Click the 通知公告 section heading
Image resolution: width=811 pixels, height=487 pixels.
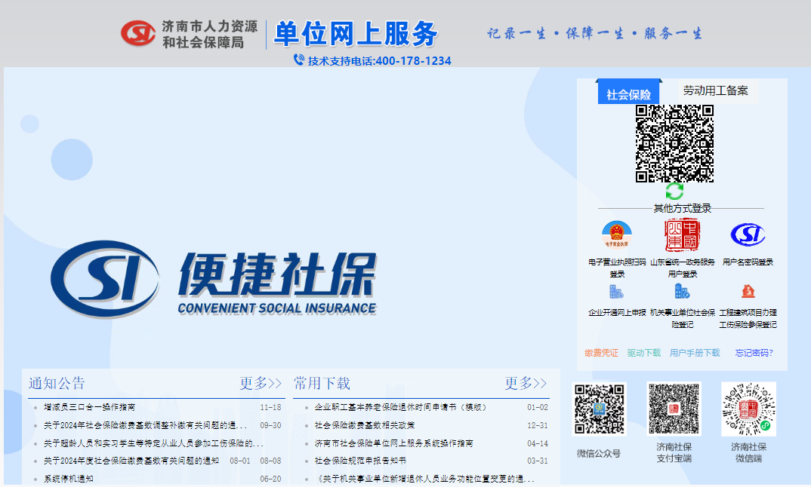(x=57, y=383)
